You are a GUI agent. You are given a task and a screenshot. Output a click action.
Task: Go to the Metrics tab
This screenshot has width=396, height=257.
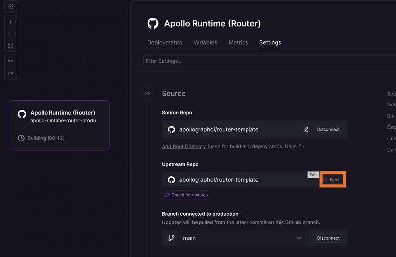(x=238, y=43)
